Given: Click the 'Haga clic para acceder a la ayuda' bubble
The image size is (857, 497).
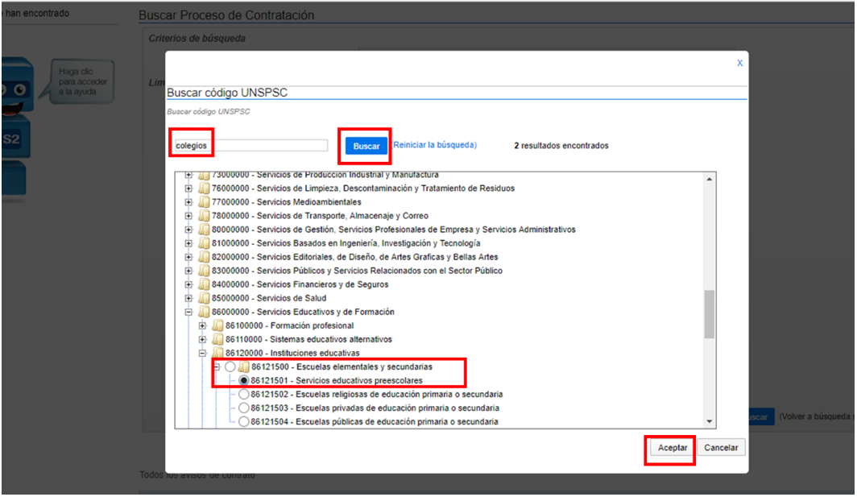Looking at the screenshot, I should coord(83,81).
